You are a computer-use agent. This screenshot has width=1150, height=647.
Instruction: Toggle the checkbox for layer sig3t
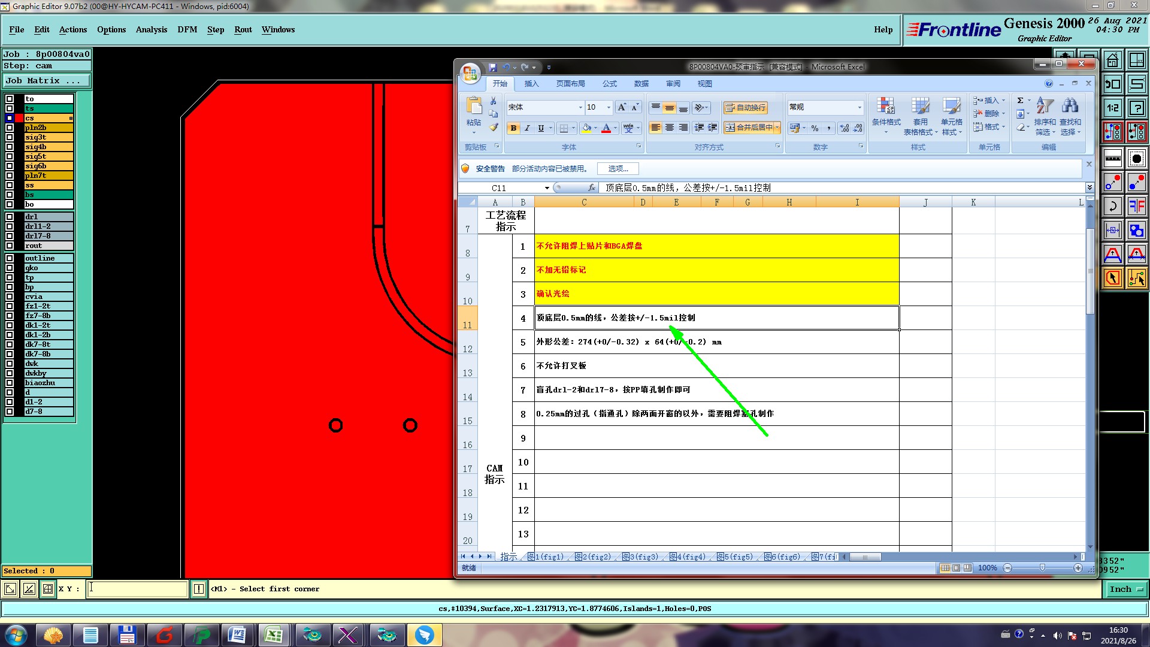pos(10,137)
